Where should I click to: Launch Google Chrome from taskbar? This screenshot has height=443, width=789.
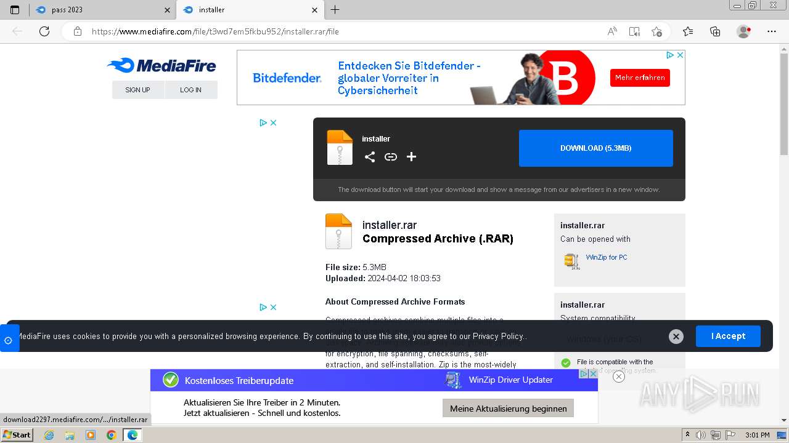point(111,435)
